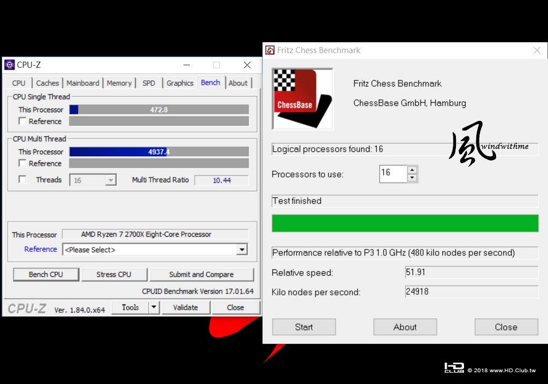Decrease Processors to use with down arrow
Screen dimensions: 548x384
click(412, 178)
